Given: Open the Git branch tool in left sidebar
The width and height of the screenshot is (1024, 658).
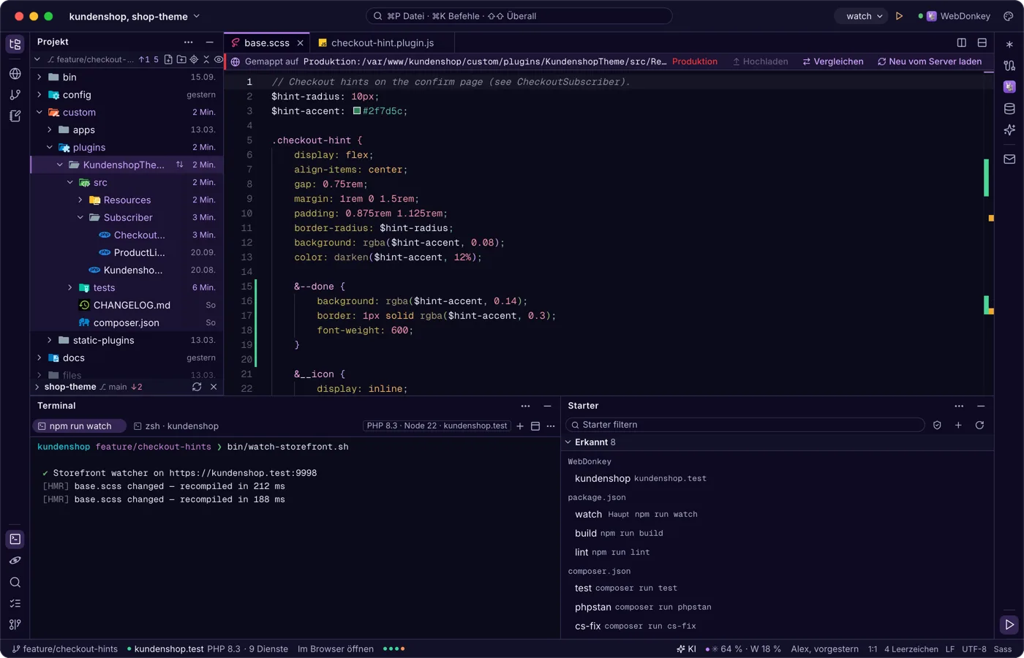Looking at the screenshot, I should 15,95.
